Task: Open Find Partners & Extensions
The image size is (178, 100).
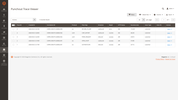Action: pos(4,63)
